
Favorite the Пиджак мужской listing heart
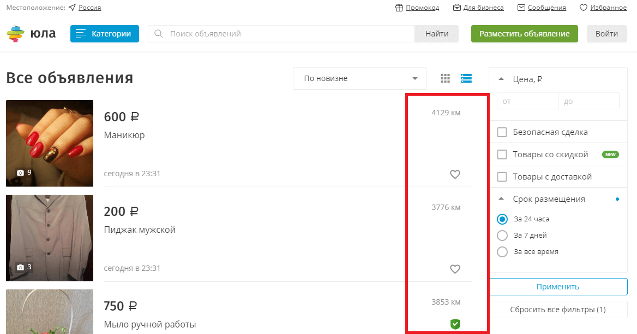click(455, 269)
